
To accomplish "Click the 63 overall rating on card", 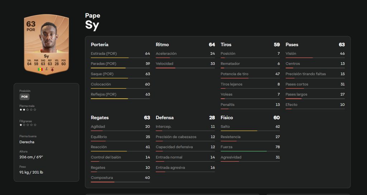I will 31,24.
